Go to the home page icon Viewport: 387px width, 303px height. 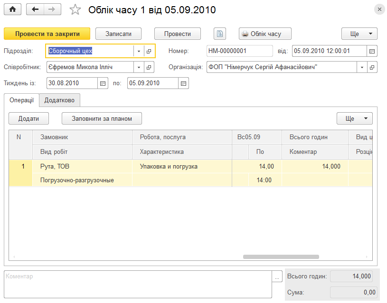tap(13, 9)
